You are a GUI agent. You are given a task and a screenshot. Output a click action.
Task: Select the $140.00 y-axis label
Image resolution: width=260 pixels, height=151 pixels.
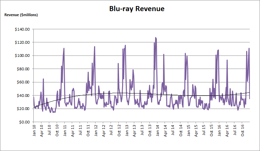pyautogui.click(x=22, y=29)
